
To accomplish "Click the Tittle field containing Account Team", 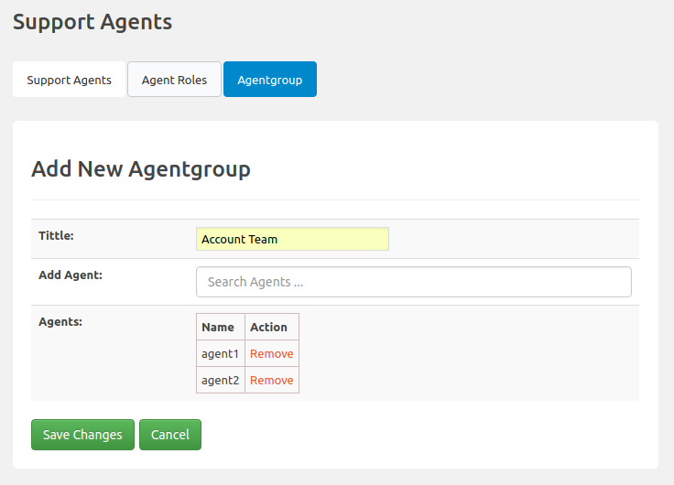I will 292,239.
